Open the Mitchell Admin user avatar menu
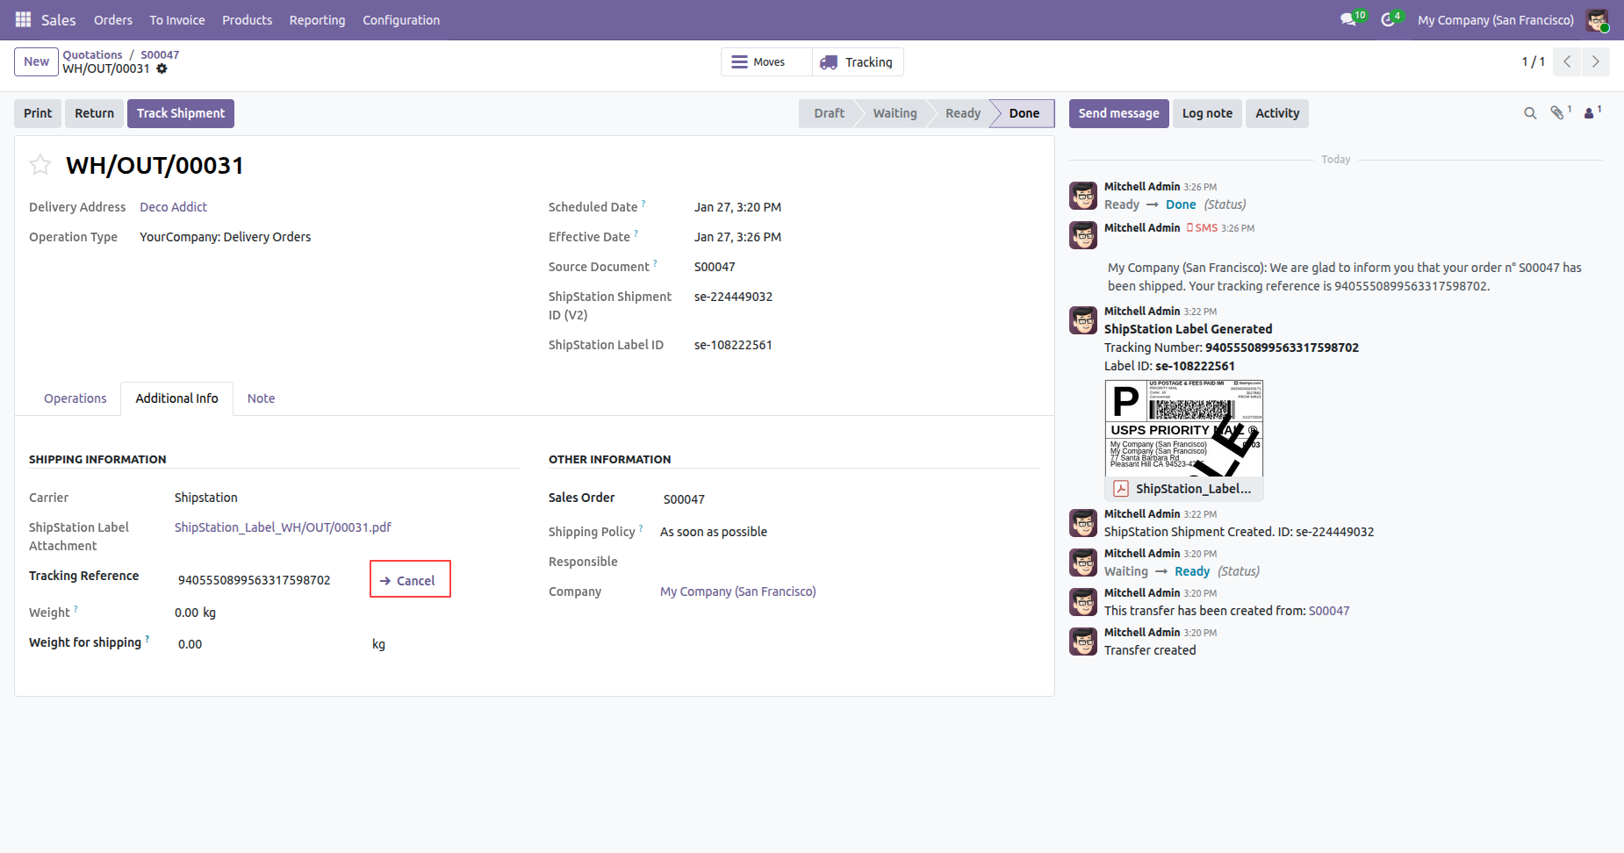The width and height of the screenshot is (1624, 853). pyautogui.click(x=1597, y=20)
